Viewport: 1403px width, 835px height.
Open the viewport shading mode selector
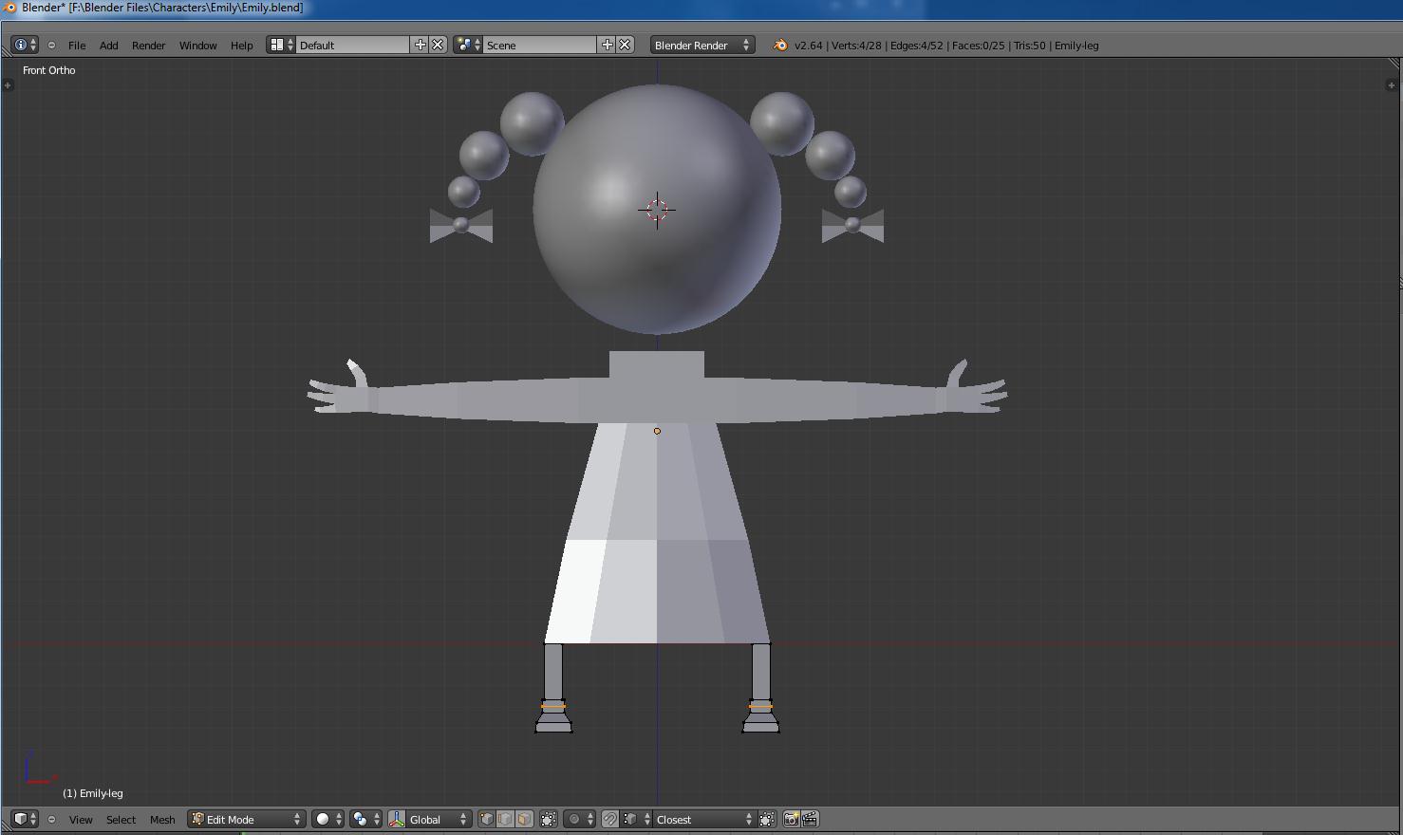[327, 819]
